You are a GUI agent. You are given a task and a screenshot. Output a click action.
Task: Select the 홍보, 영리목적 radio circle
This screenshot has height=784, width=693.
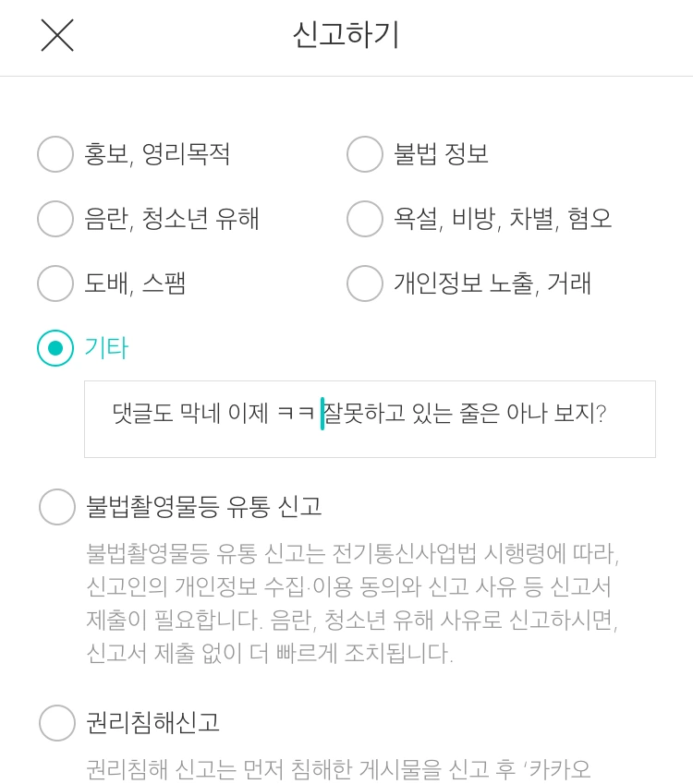[x=55, y=154]
